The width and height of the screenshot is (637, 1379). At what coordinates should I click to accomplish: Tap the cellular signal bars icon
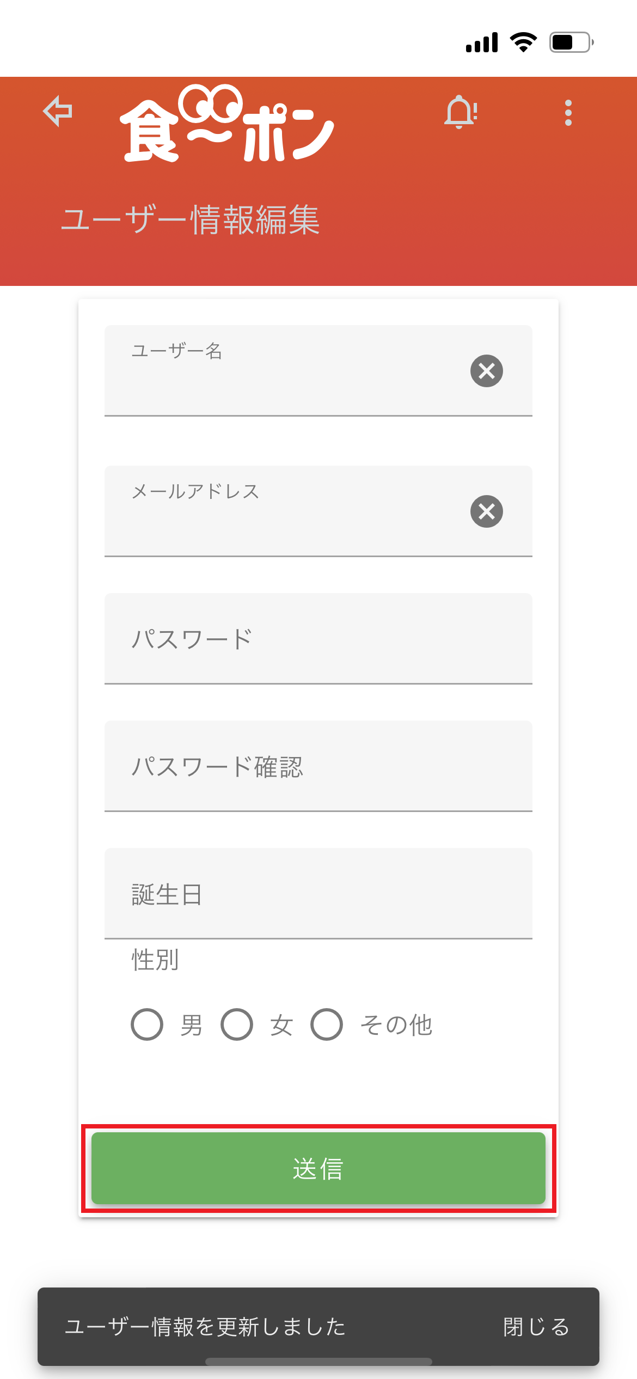point(482,42)
